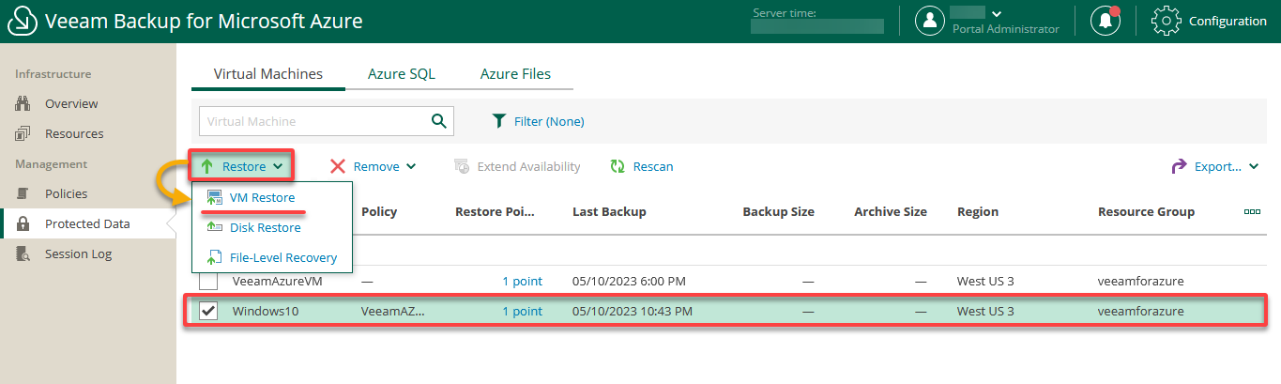The image size is (1281, 384).
Task: Switch to the Azure SQL tab
Action: coord(401,73)
